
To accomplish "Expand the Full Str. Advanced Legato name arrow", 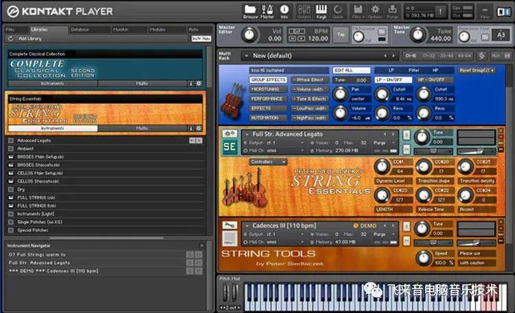I will (x=247, y=135).
